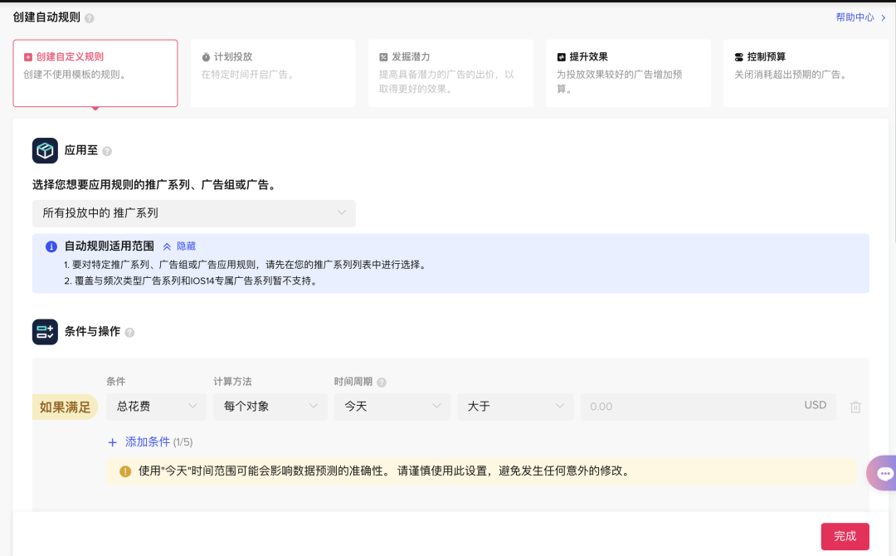This screenshot has height=556, width=896.
Task: Select the 创建自定义规则 template card
Action: 95,72
